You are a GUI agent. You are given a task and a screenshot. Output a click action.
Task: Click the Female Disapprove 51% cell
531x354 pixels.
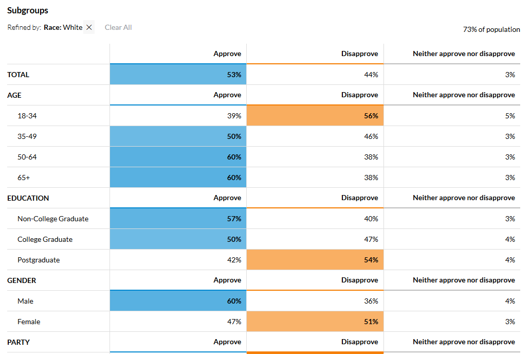tap(315, 322)
